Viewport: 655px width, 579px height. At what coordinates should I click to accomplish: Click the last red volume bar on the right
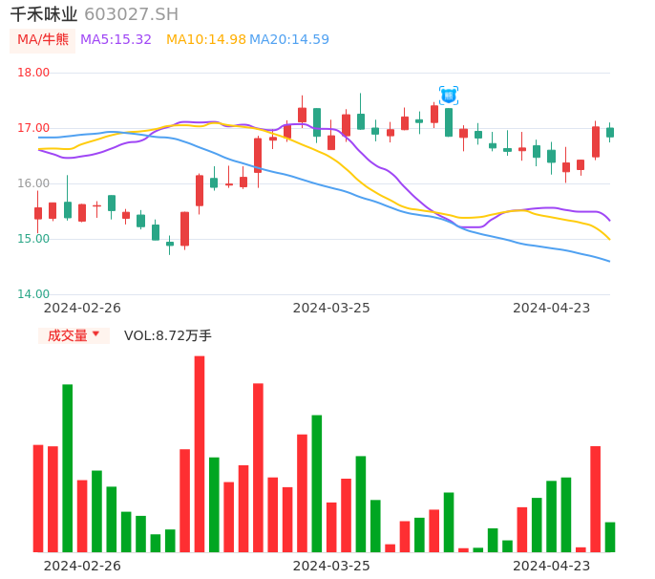click(596, 499)
